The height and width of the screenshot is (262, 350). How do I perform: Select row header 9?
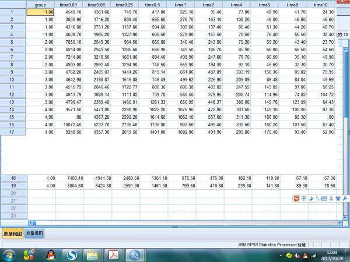pos(12,72)
